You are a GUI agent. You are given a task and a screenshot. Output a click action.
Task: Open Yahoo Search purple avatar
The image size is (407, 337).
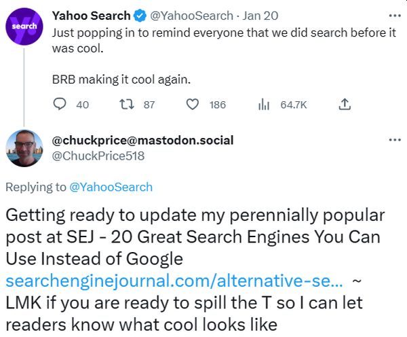point(25,26)
